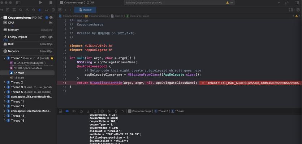Step over in debugger
The height and width of the screenshot is (144, 302).
(81, 111)
